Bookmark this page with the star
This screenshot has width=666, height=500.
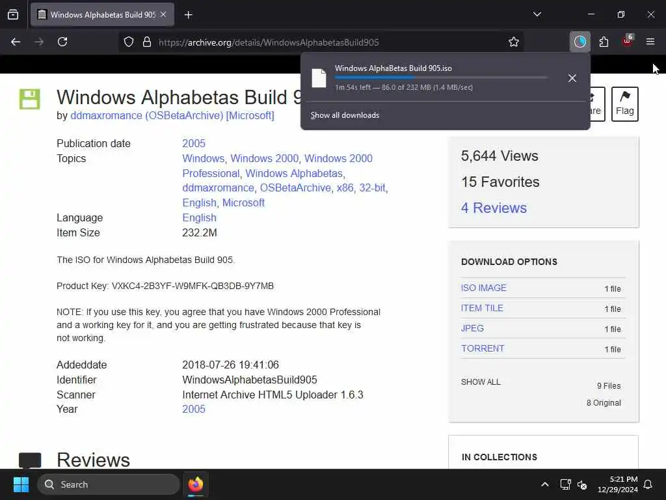coord(514,42)
